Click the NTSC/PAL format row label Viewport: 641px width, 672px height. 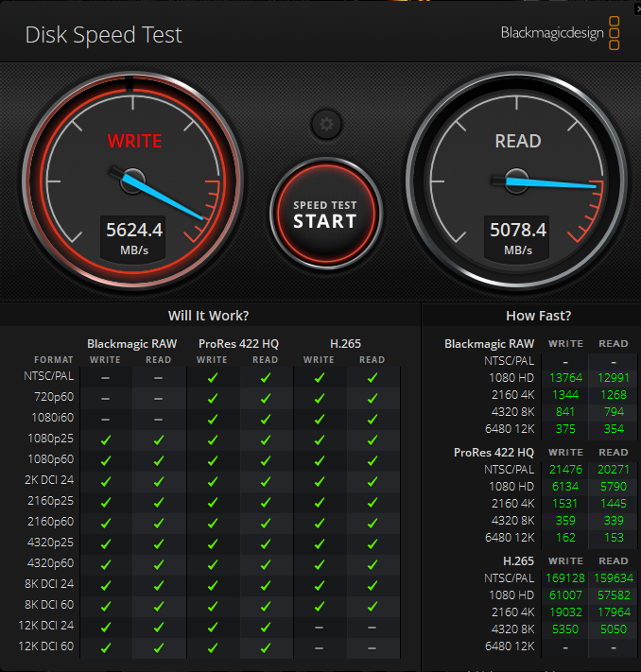[x=49, y=376]
